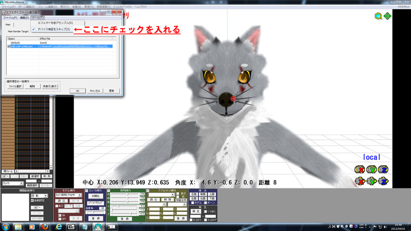Screen dimensions: 411x231
Task: Click lower X axis move icon
Action: 360,181
